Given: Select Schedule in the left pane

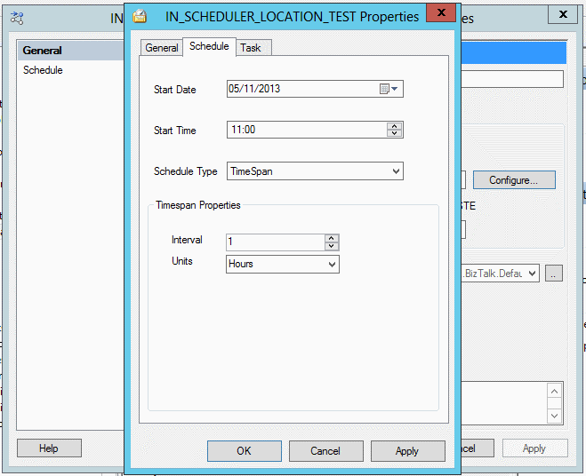Looking at the screenshot, I should [x=43, y=70].
